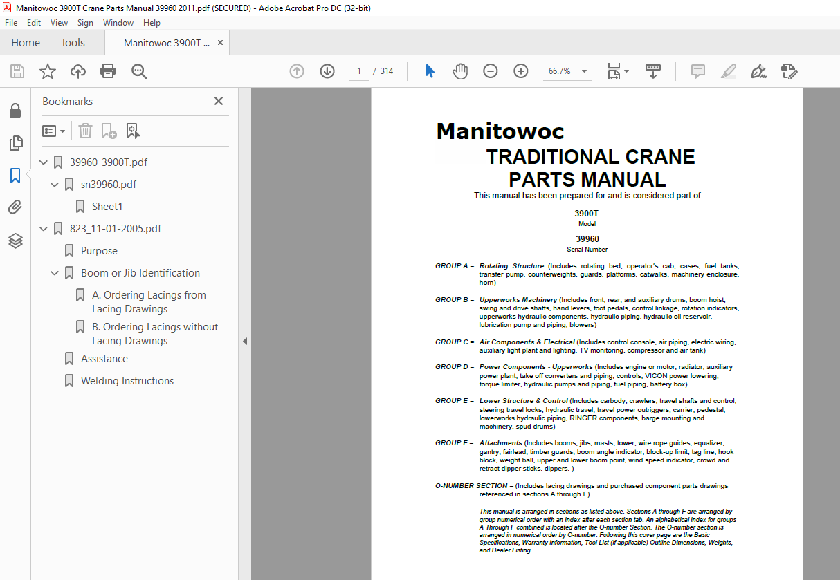
Task: Delete the selected bookmark
Action: tap(85, 131)
